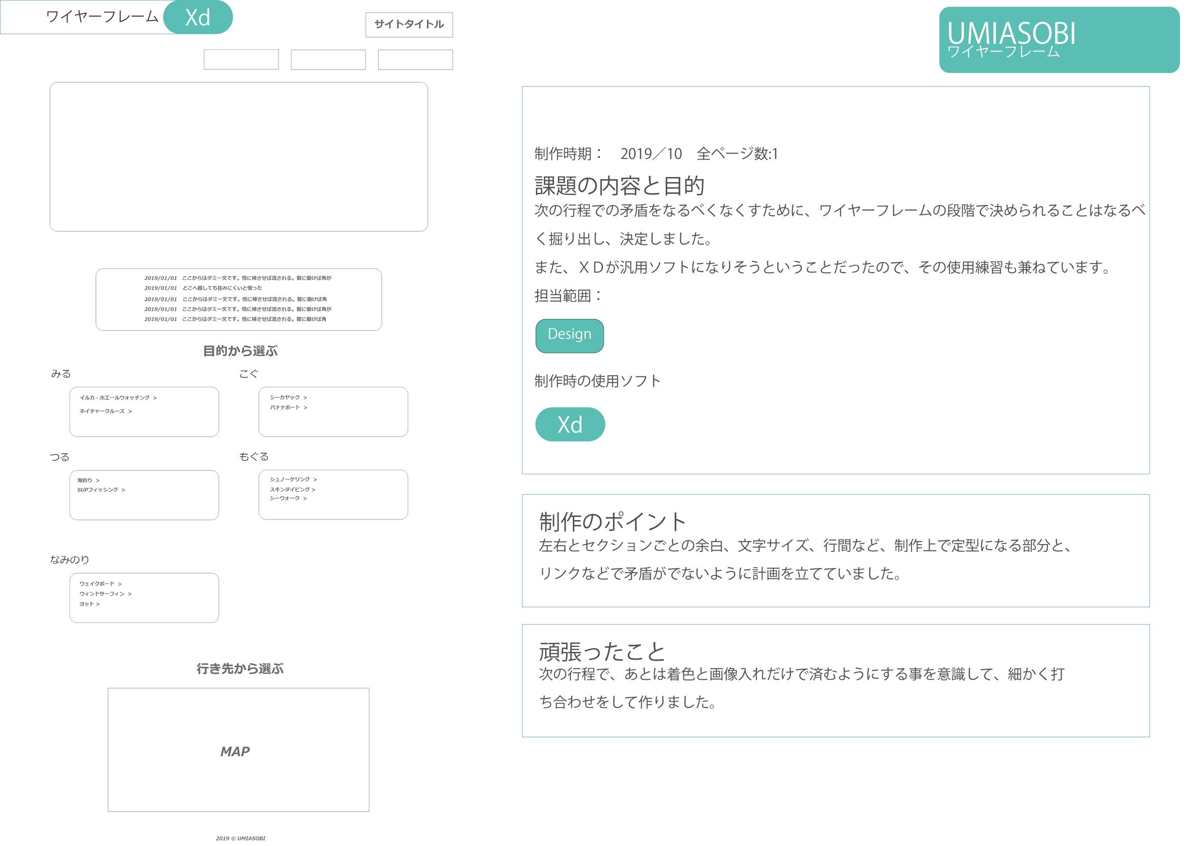Select the first empty navigation menu box
The width and height of the screenshot is (1197, 846).
pos(241,60)
